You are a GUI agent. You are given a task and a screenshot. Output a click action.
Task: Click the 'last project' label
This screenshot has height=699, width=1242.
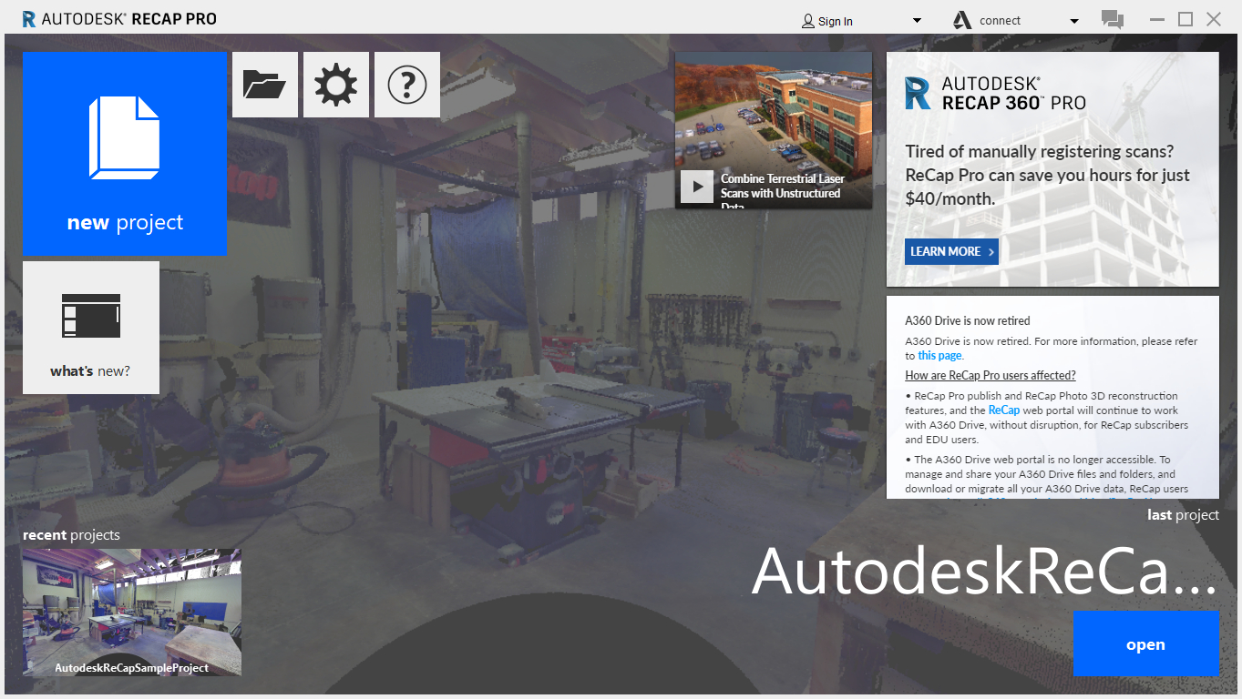1183,515
